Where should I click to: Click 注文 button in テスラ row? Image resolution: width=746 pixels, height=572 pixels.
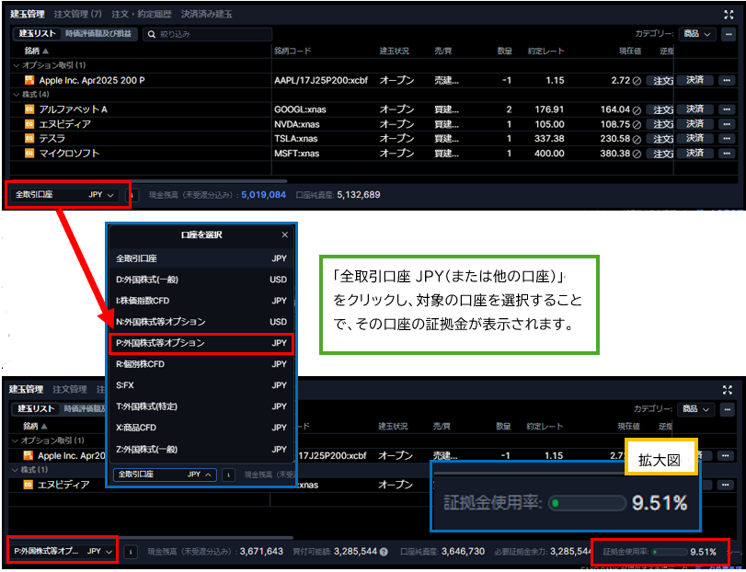point(660,139)
